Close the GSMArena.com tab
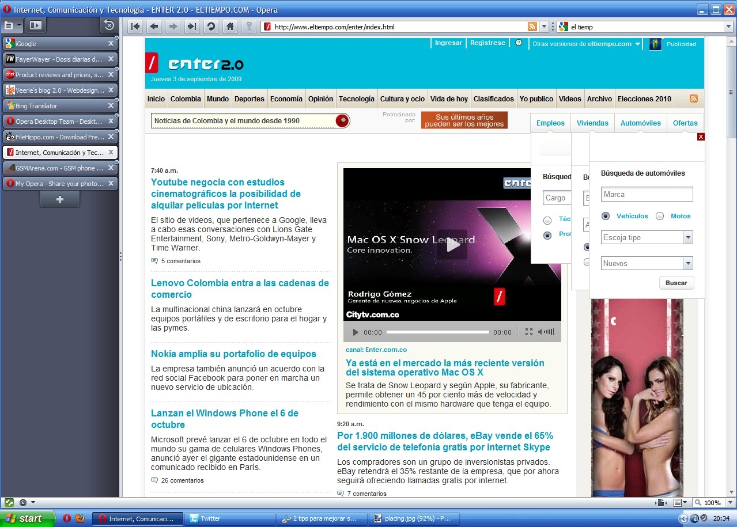The height and width of the screenshot is (527, 737). click(111, 168)
